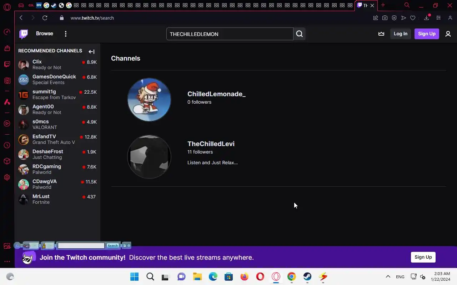The image size is (457, 285).
Task: Open the three-dot more menu beside Browse
Action: point(65,34)
